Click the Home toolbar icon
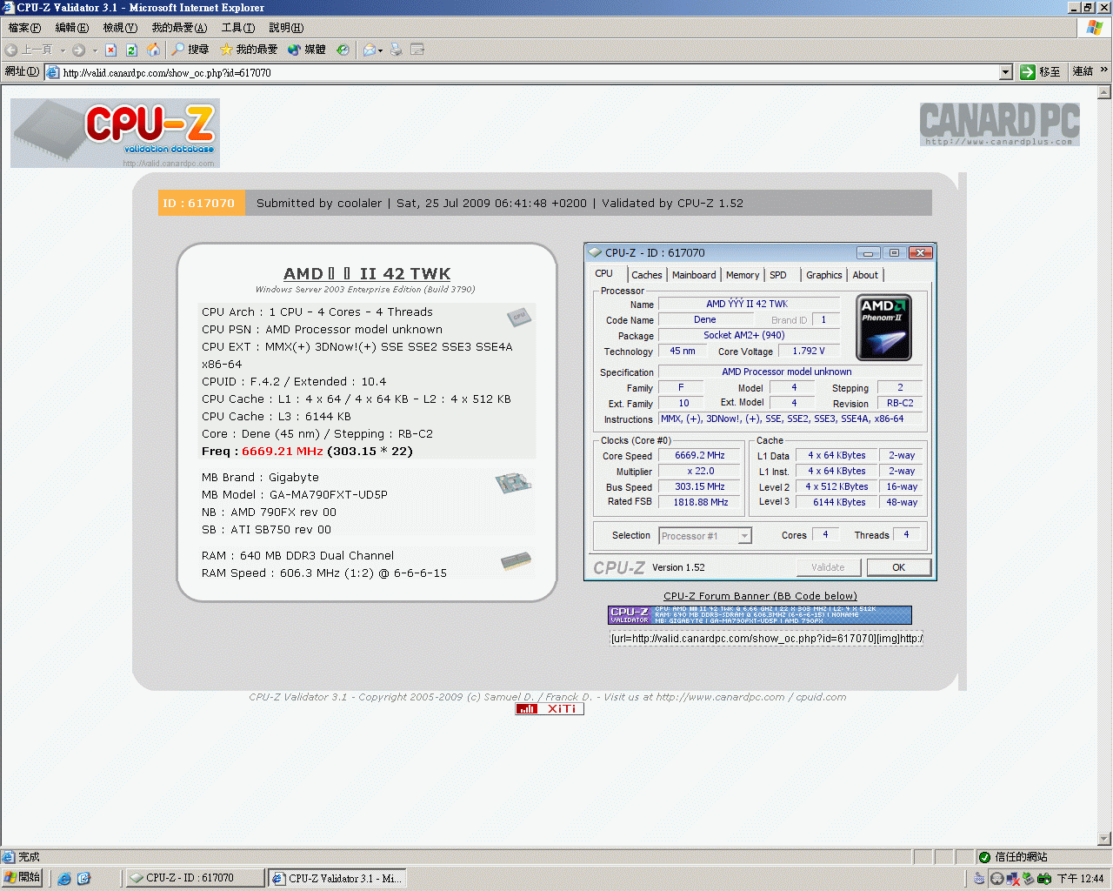This screenshot has width=1113, height=891. pos(153,50)
